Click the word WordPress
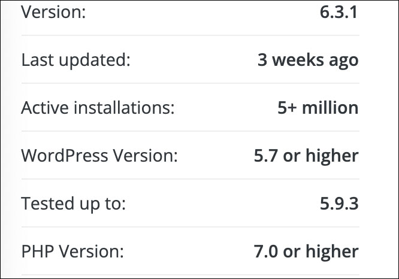Viewport: 399px width, 279px height. [65, 156]
